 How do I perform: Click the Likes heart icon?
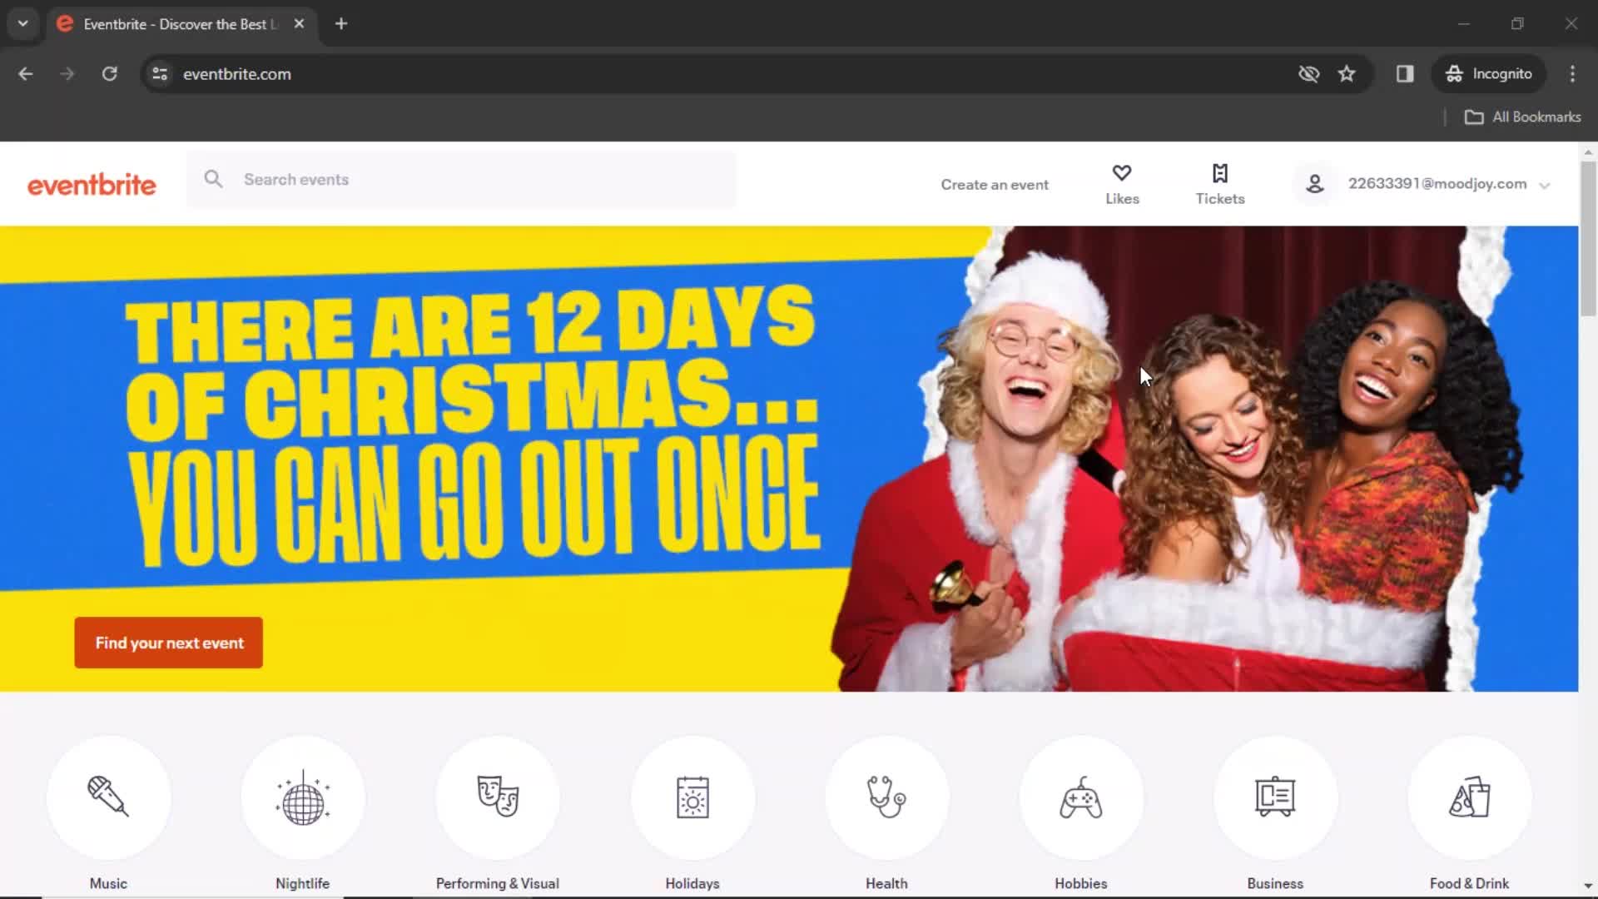(x=1122, y=172)
